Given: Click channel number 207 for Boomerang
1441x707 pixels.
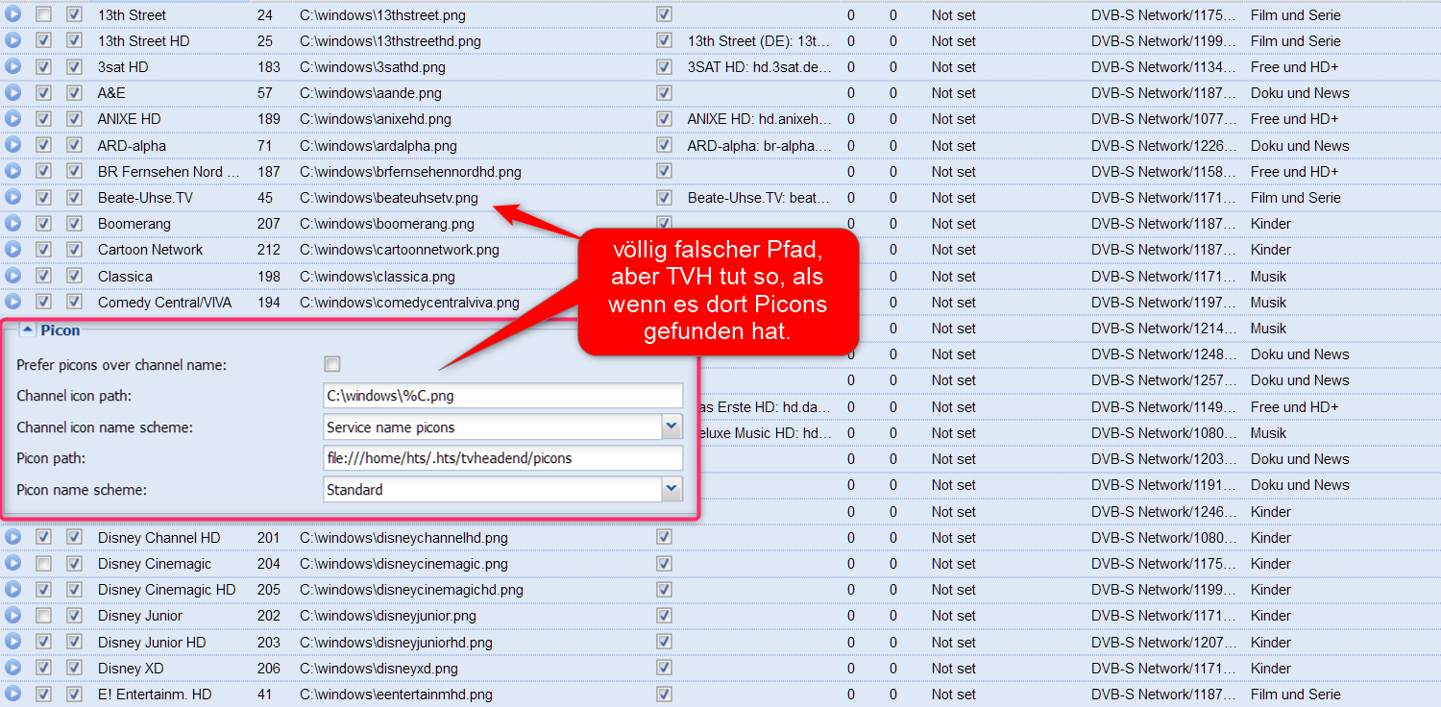Looking at the screenshot, I should tap(269, 224).
